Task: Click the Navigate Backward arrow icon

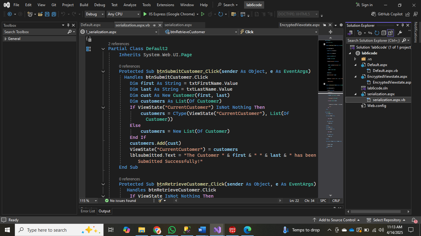Action: pyautogui.click(x=10, y=14)
